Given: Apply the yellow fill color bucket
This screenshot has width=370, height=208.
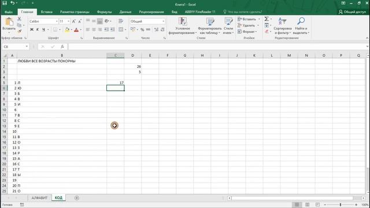Looking at the screenshot, I should point(67,29).
